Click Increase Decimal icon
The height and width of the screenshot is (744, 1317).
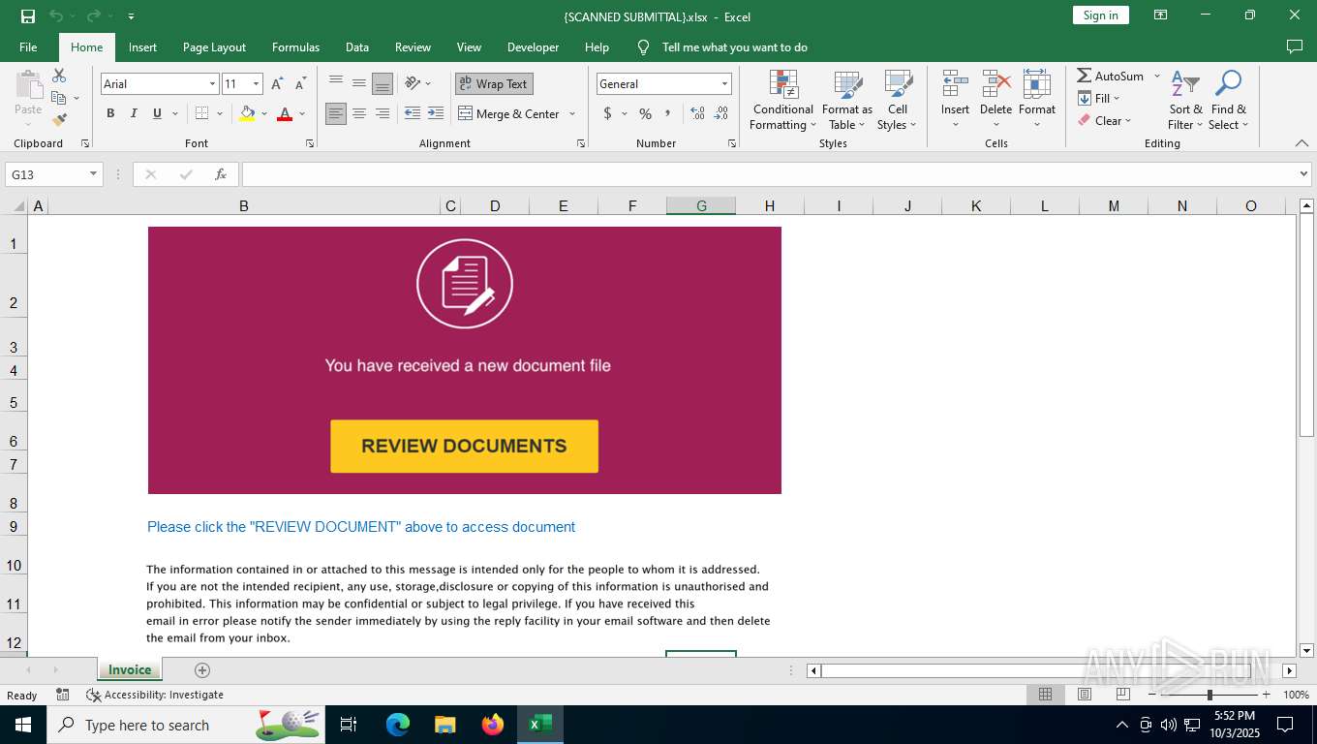[697, 113]
